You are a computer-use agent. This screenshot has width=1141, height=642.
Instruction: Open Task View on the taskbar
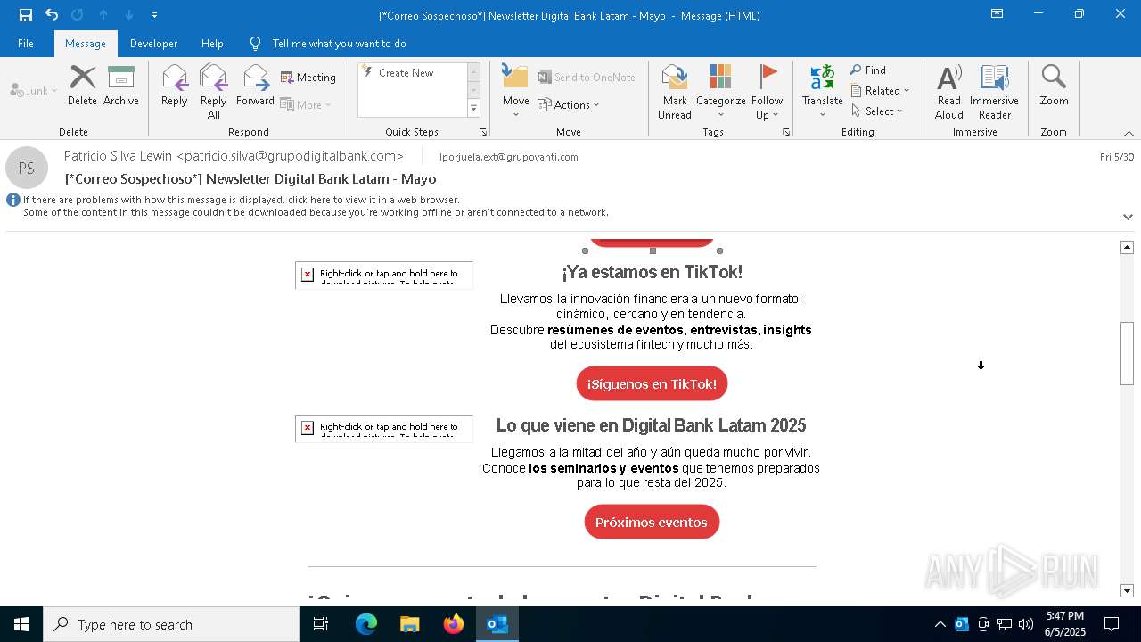tap(321, 624)
